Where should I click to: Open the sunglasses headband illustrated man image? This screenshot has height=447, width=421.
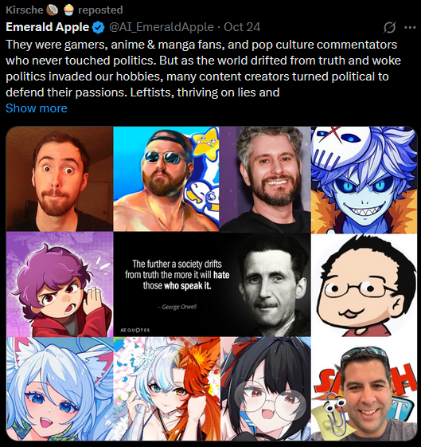tap(166, 178)
